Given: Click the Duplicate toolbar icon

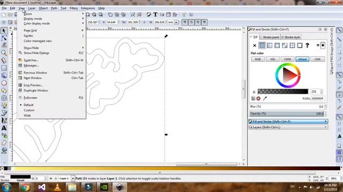Looking at the screenshot, I should (x=110, y=14).
